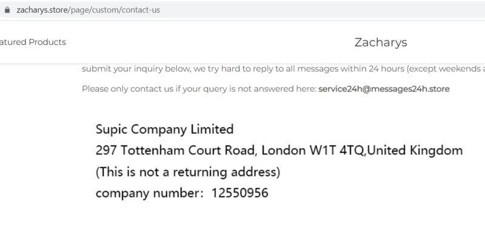485x245 pixels.
Task: Click the street number 297
Action: click(106, 151)
